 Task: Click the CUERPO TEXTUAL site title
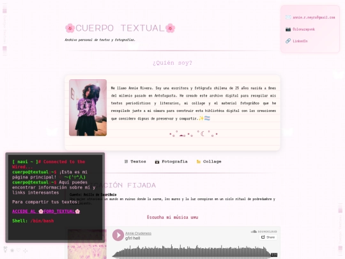(120, 28)
